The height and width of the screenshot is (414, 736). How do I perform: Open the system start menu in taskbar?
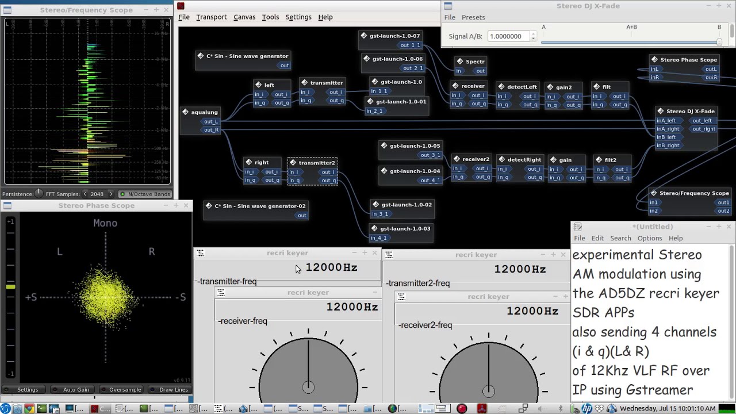click(5, 409)
